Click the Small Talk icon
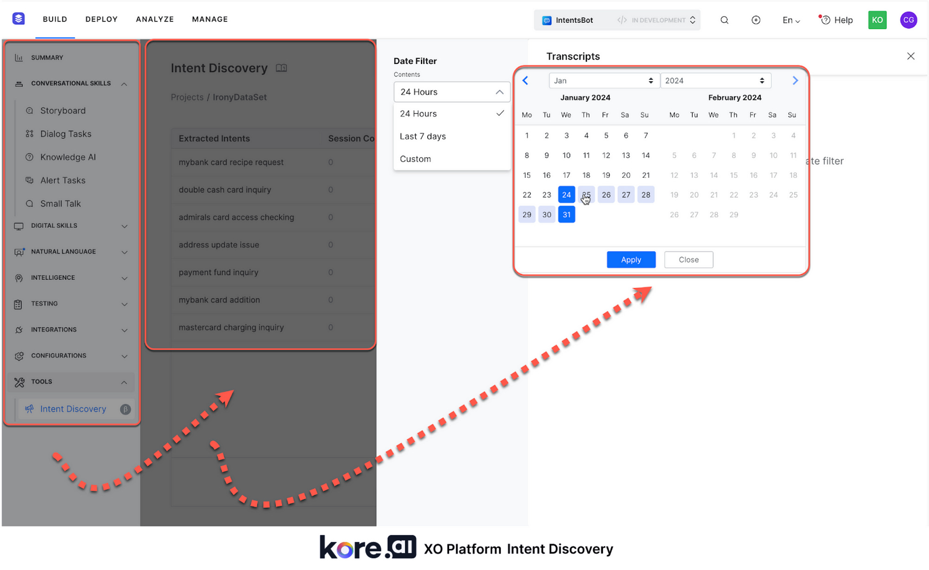 click(x=29, y=203)
